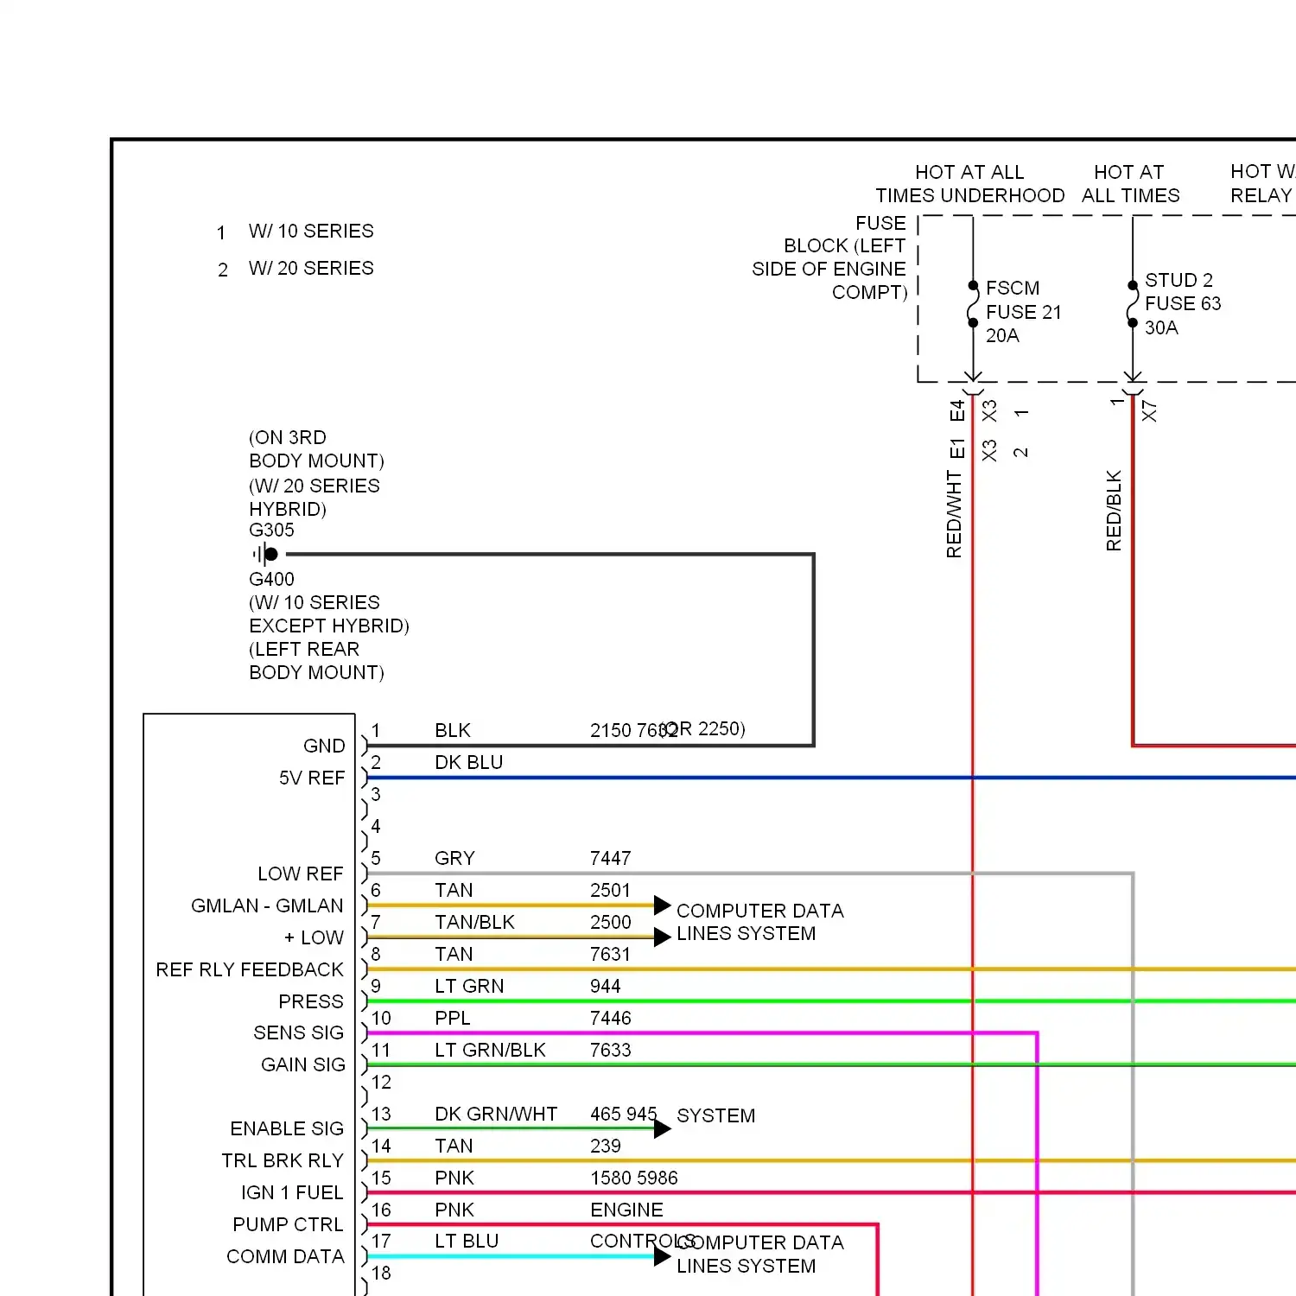Screen dimensions: 1296x1296
Task: Select the legend entry '2 W/ 20 SERIES'
Action: pos(295,269)
